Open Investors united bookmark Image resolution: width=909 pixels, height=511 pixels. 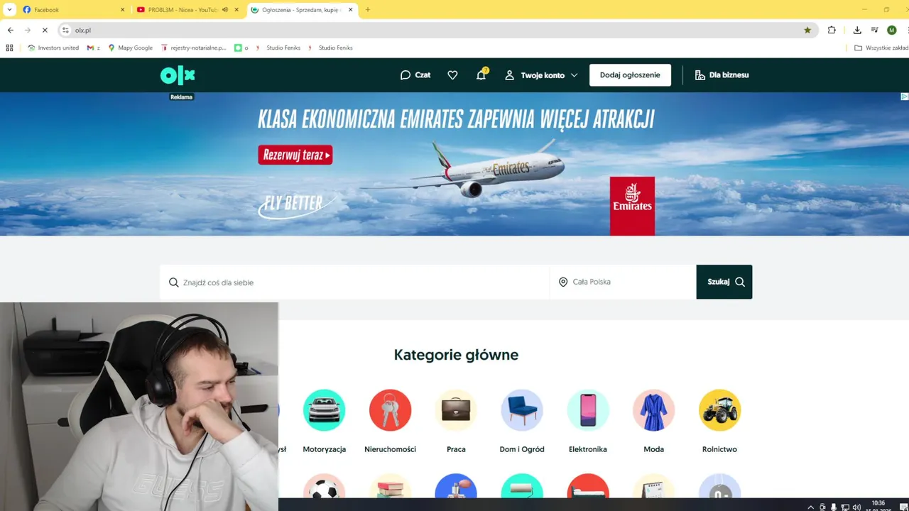point(53,48)
